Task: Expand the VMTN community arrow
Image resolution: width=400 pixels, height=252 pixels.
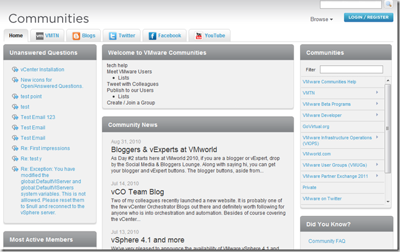Action: point(377,92)
